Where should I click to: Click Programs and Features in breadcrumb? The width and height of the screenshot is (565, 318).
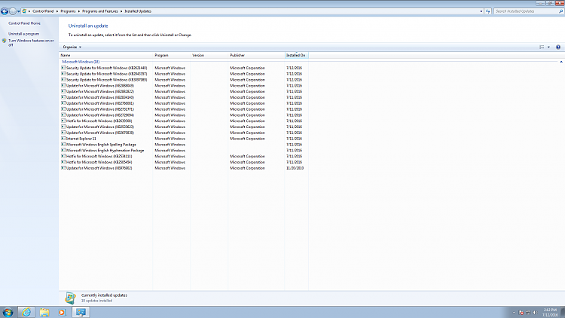point(100,11)
